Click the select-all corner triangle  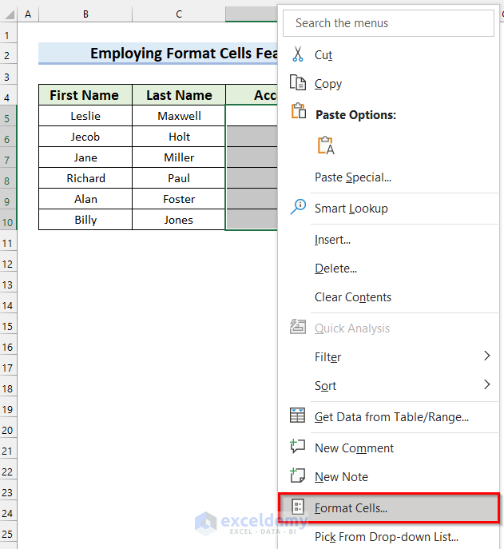[x=8, y=14]
